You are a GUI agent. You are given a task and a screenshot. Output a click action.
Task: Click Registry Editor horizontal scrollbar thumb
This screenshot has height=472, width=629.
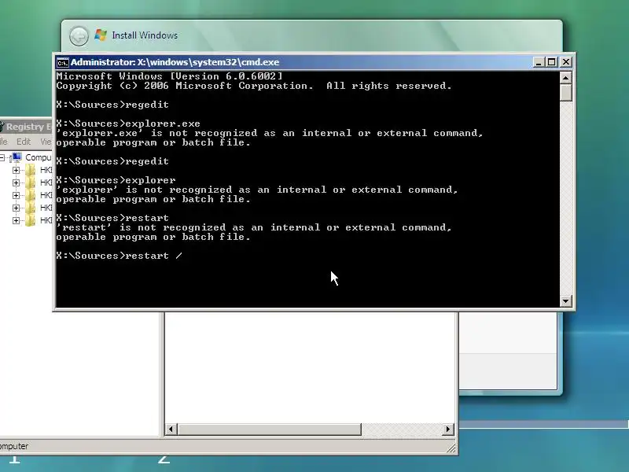coord(269,429)
